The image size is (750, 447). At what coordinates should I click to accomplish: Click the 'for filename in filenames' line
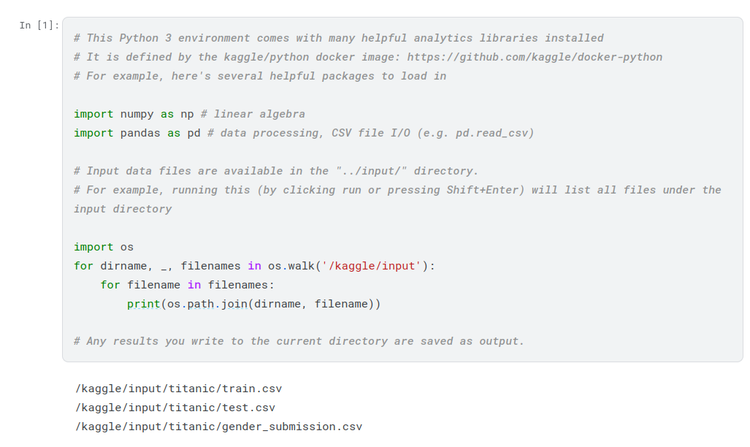(187, 285)
